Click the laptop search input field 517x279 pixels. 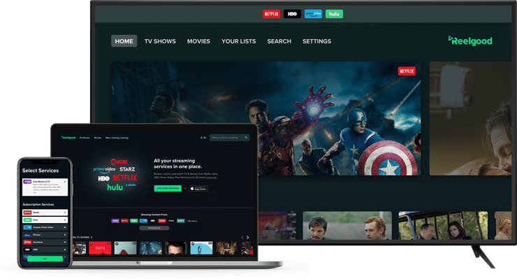pyautogui.click(x=229, y=137)
